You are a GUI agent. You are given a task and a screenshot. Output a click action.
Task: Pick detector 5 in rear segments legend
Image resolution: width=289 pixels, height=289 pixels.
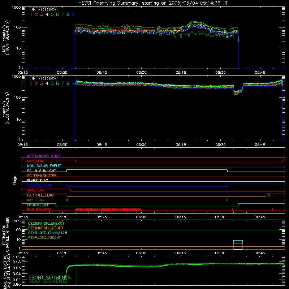coord(52,83)
